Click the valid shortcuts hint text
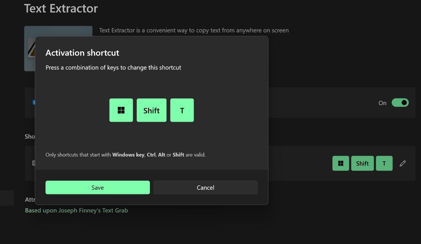Image resolution: width=421 pixels, height=244 pixels. tap(125, 155)
